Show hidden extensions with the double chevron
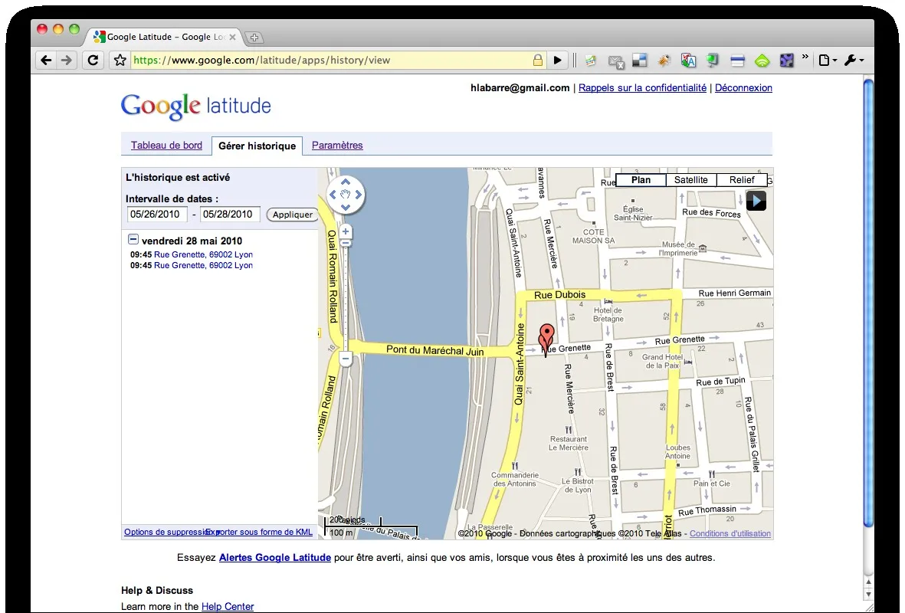This screenshot has height=613, width=905. [x=805, y=57]
